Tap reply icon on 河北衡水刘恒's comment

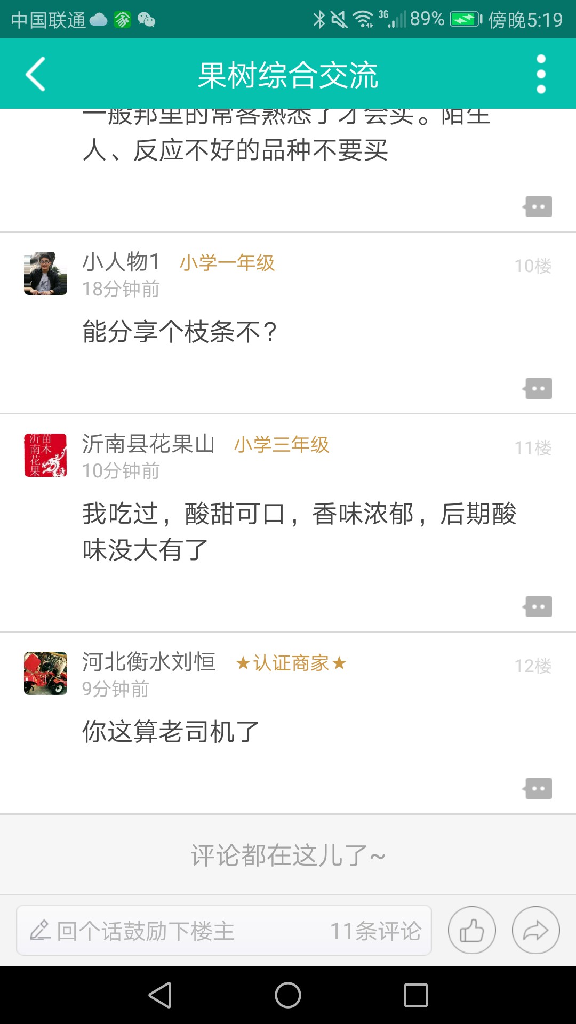point(538,789)
